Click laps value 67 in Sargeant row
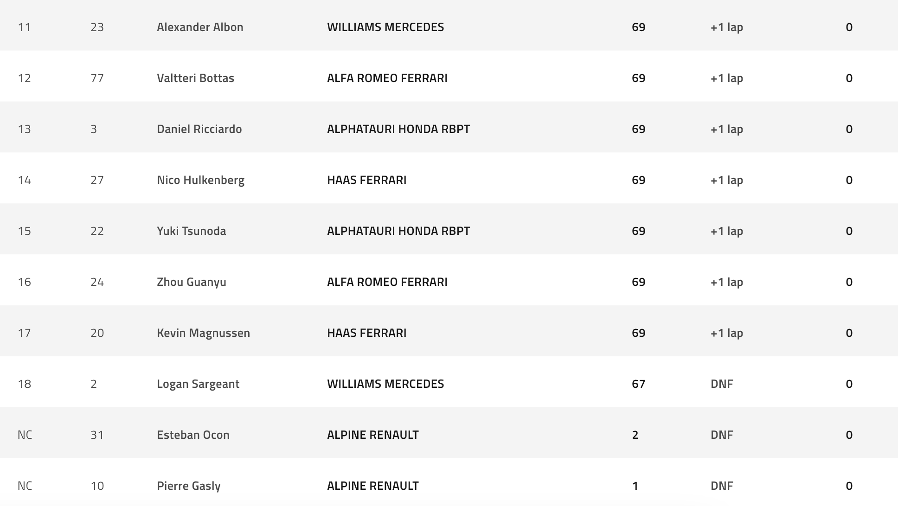Viewport: 898px width, 506px height. [x=638, y=384]
